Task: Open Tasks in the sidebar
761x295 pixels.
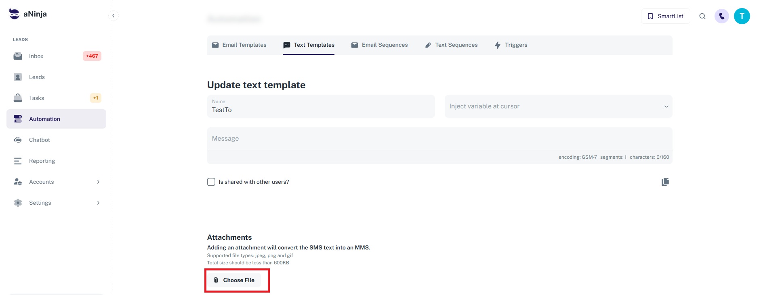Action: (36, 98)
